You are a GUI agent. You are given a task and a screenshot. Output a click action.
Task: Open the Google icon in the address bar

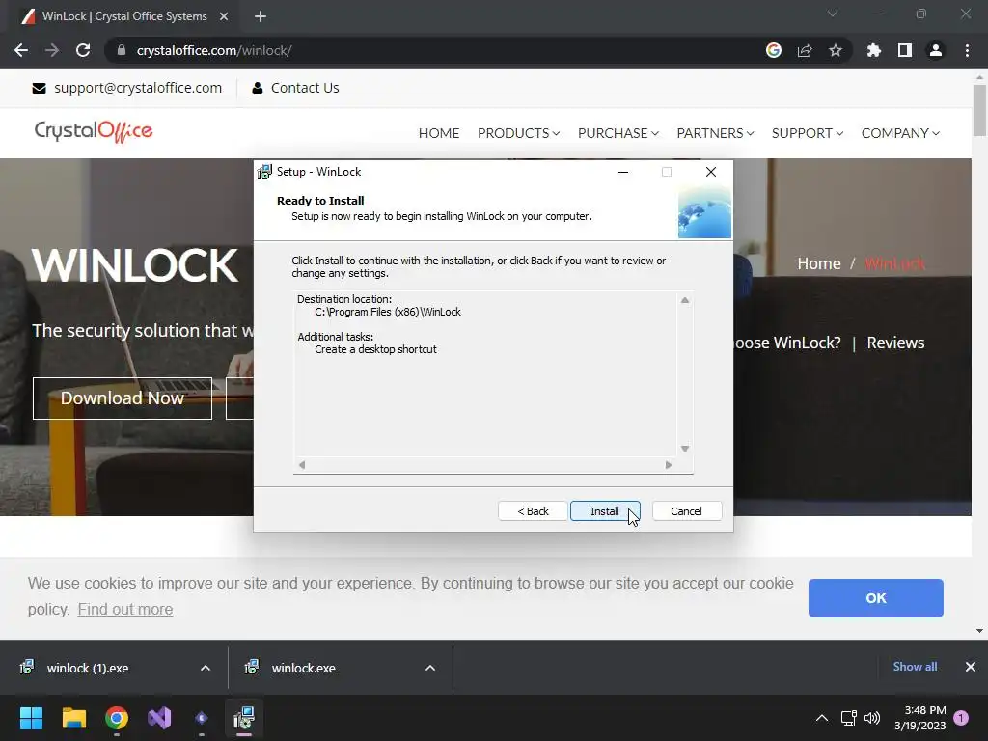[x=774, y=50]
